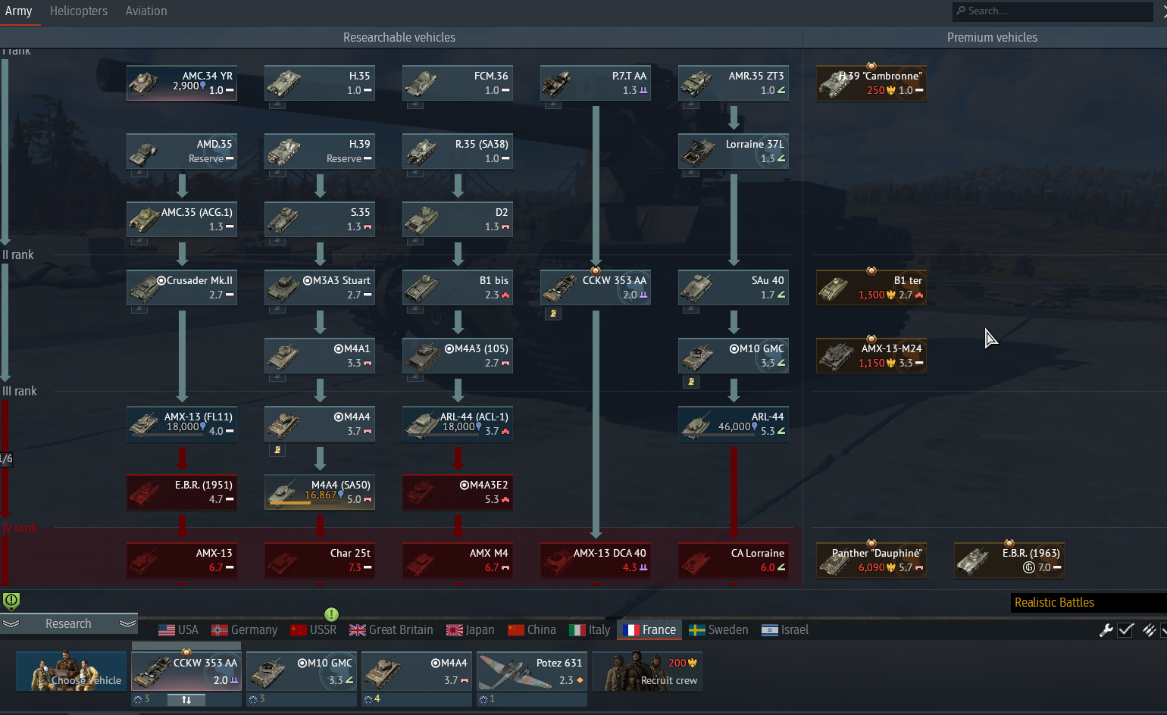Select the B1 bis vehicle card
The width and height of the screenshot is (1167, 715).
(458, 288)
